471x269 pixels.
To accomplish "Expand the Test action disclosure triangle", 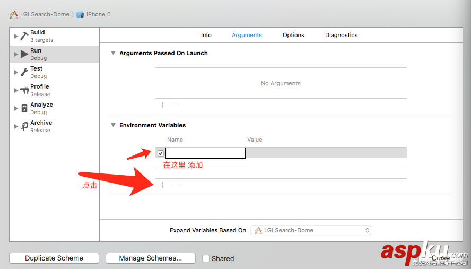I will pos(16,72).
